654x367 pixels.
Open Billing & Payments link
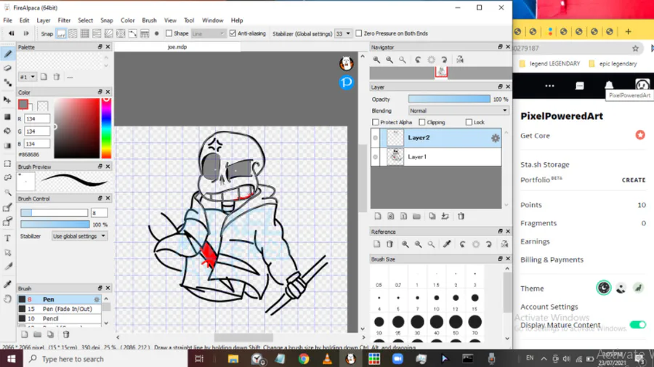(x=552, y=259)
